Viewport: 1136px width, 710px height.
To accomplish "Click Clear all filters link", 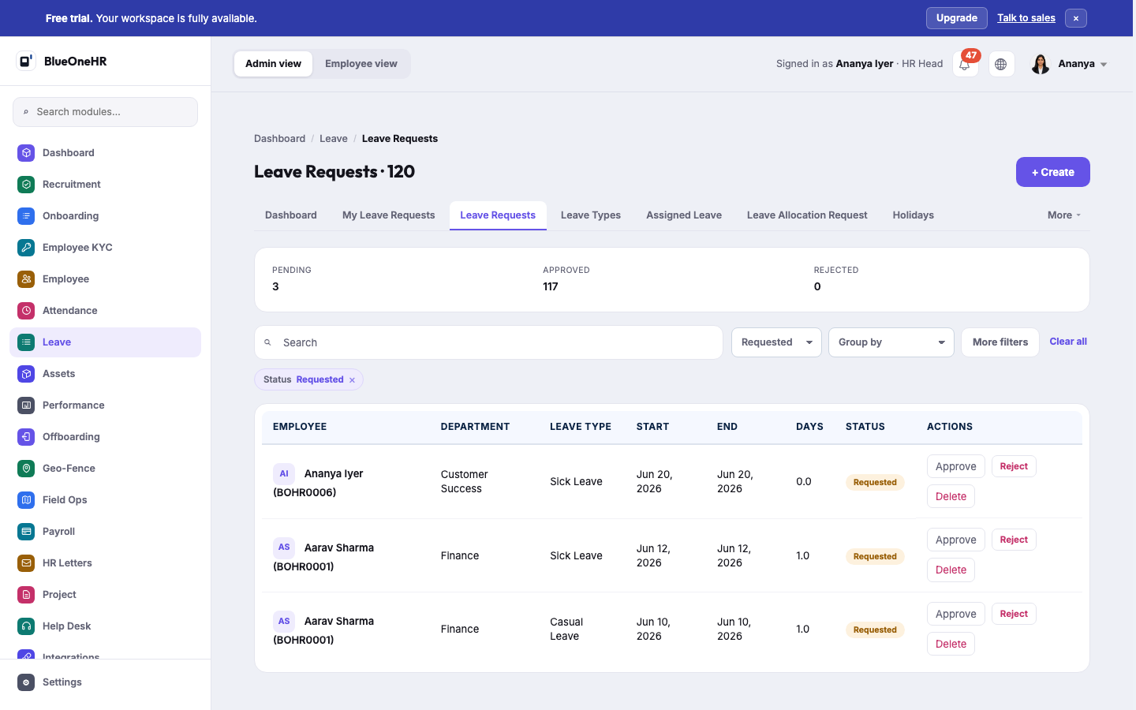I will (1068, 342).
